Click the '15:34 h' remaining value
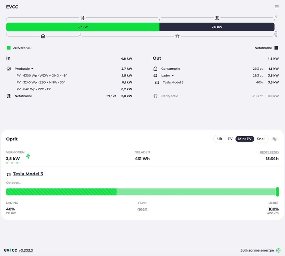Screen dimensions: 285x256 pyautogui.click(x=272, y=159)
